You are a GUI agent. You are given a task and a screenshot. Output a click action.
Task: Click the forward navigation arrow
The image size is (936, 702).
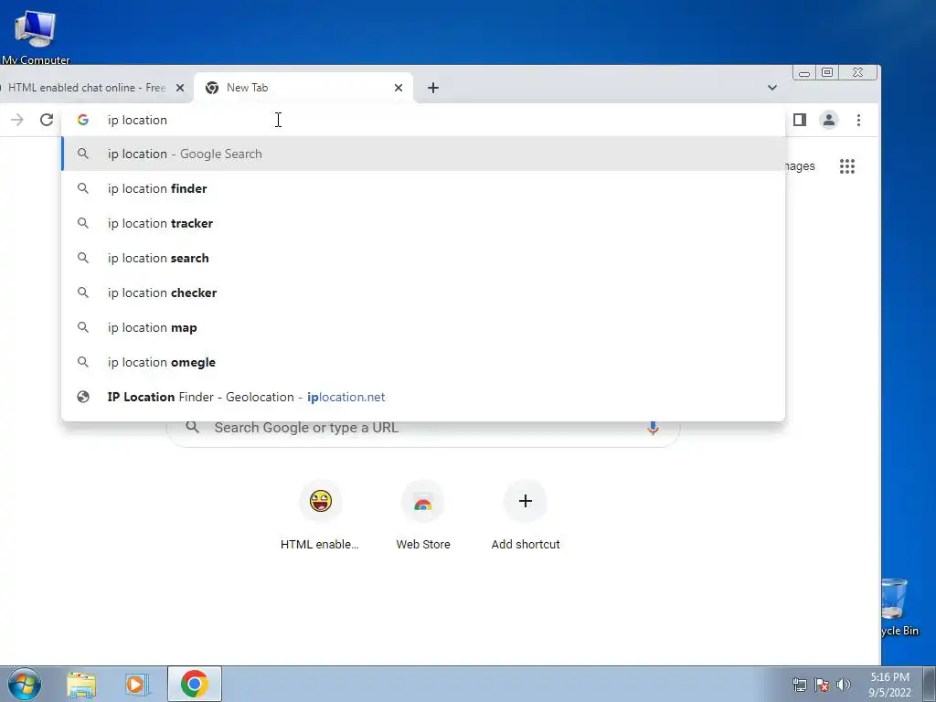[17, 120]
